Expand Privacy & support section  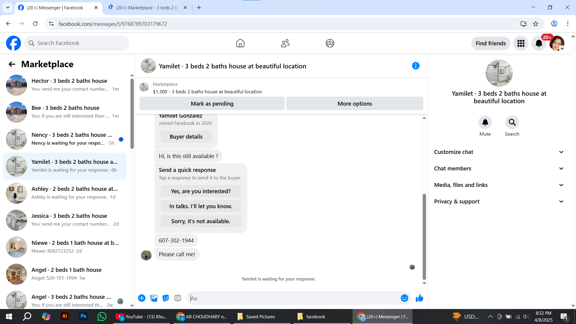click(x=499, y=202)
